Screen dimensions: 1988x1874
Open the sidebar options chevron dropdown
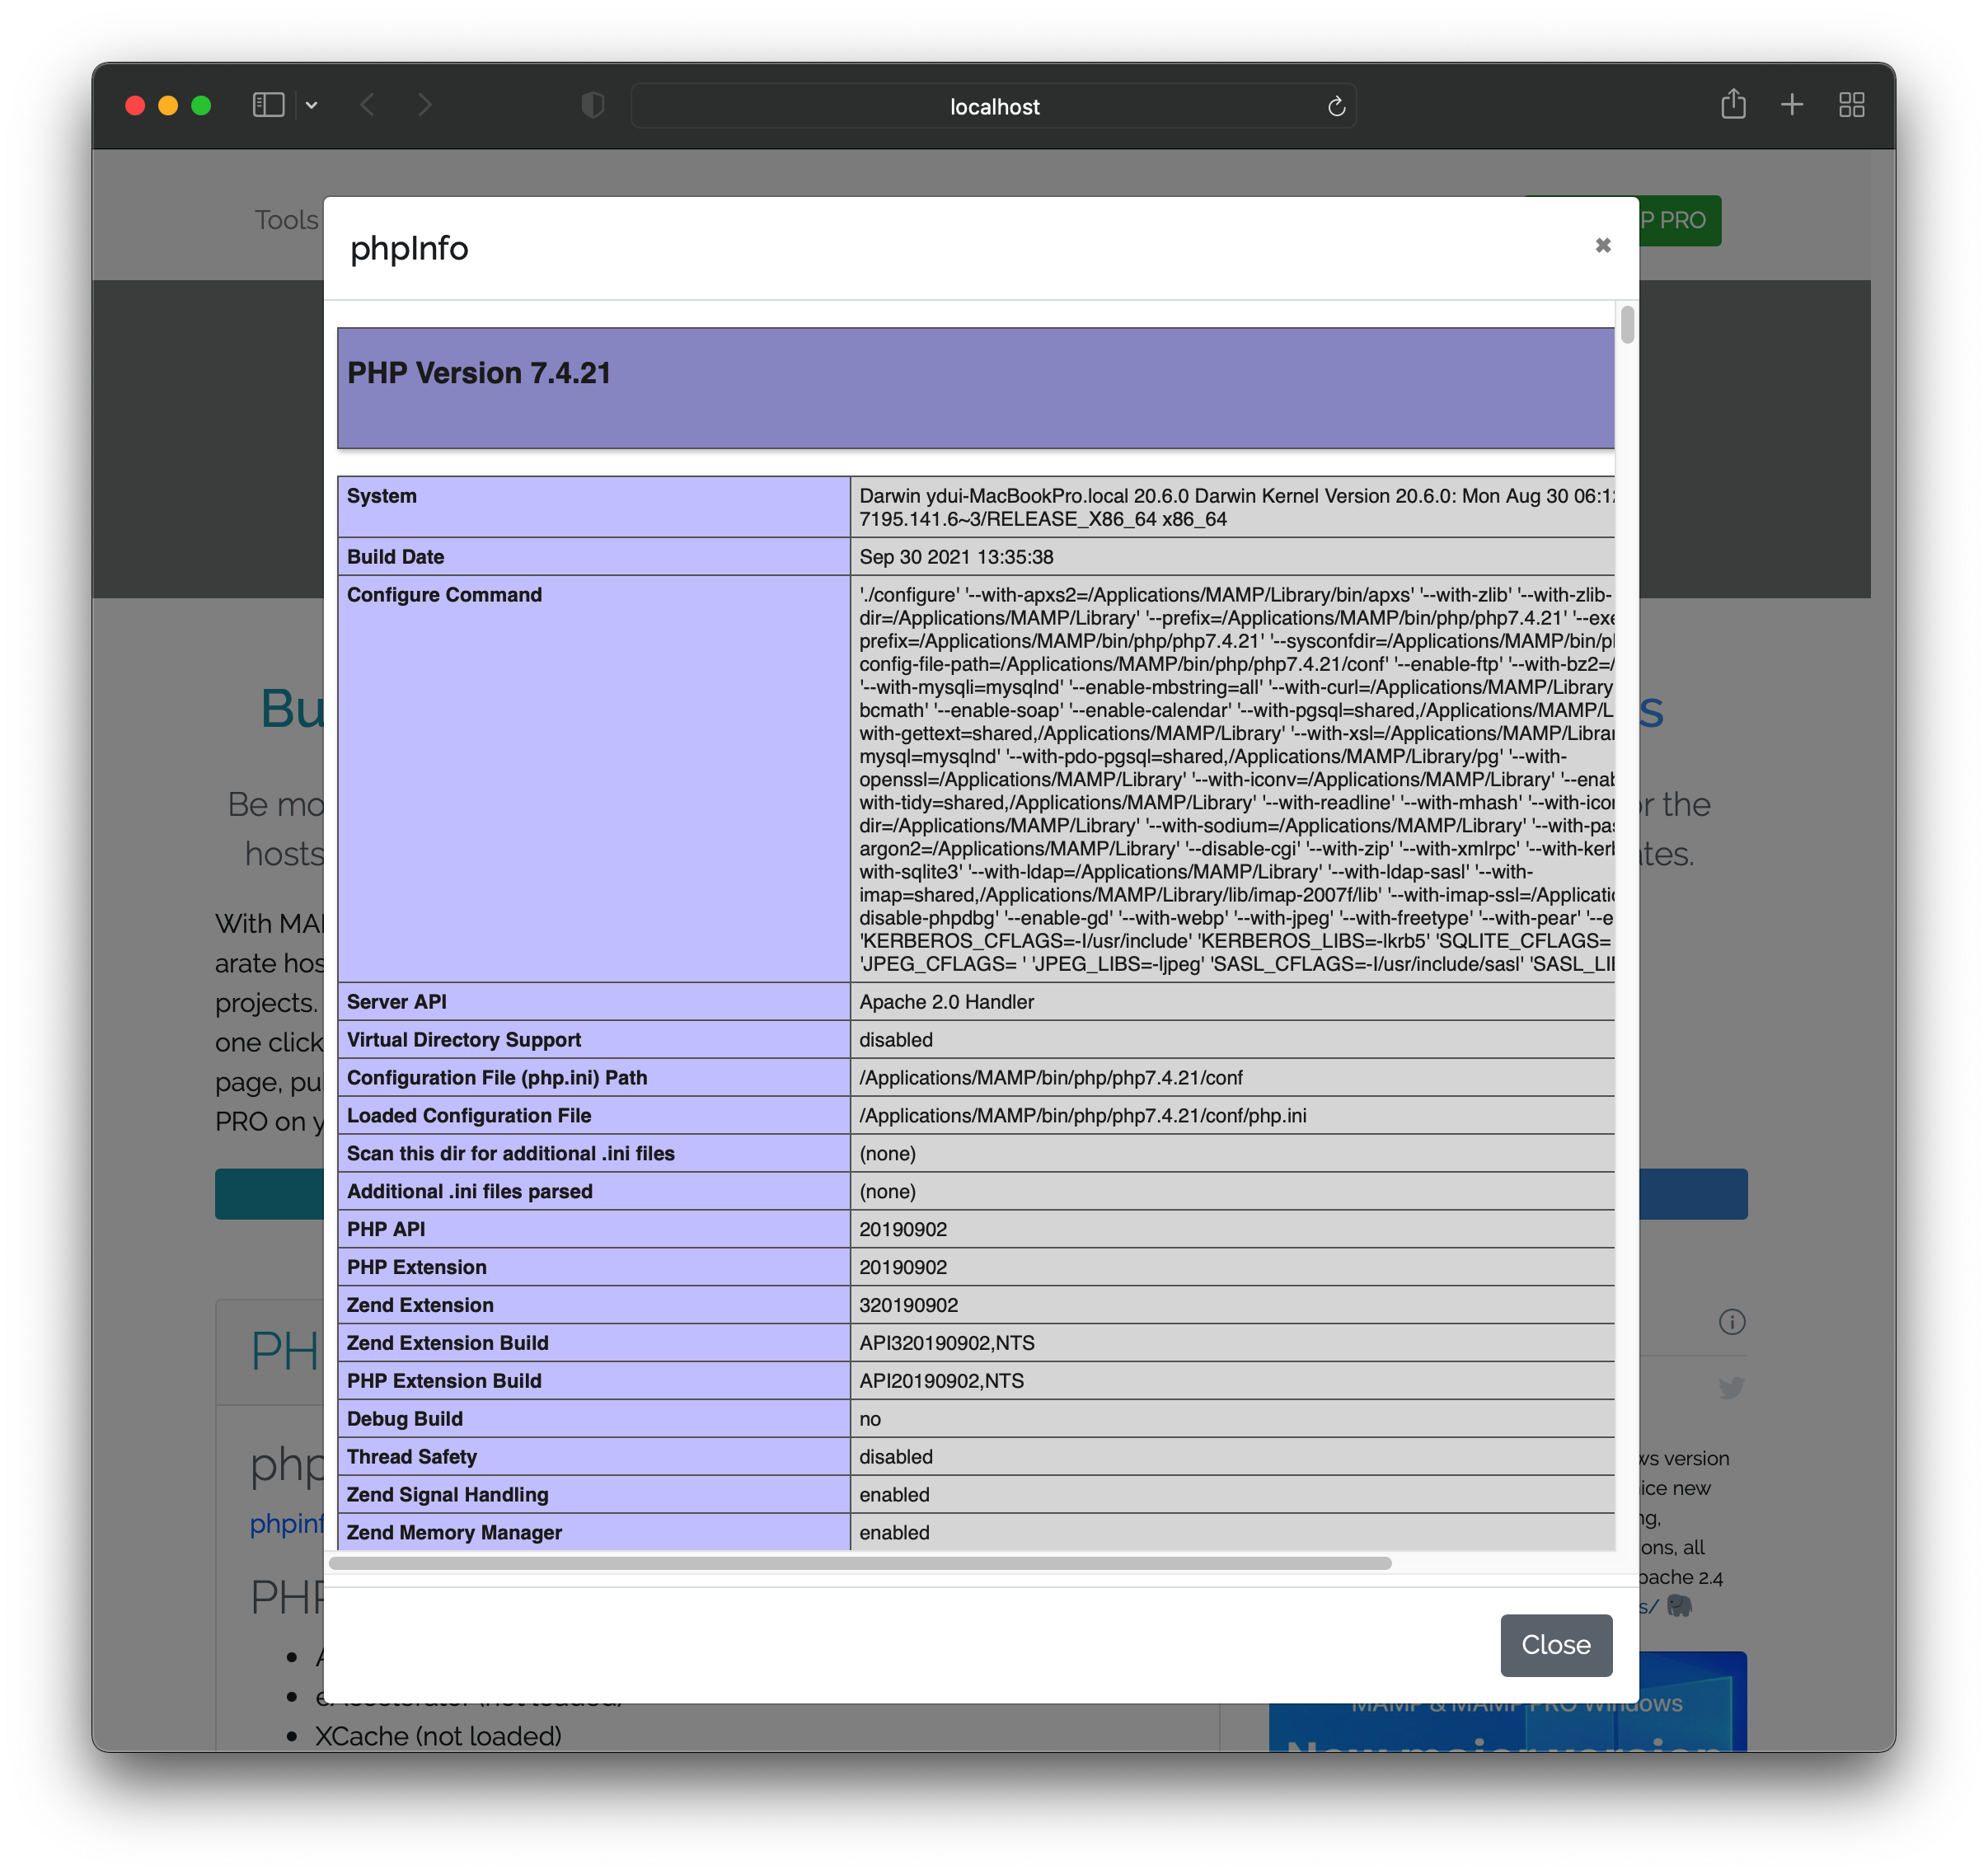pyautogui.click(x=312, y=105)
